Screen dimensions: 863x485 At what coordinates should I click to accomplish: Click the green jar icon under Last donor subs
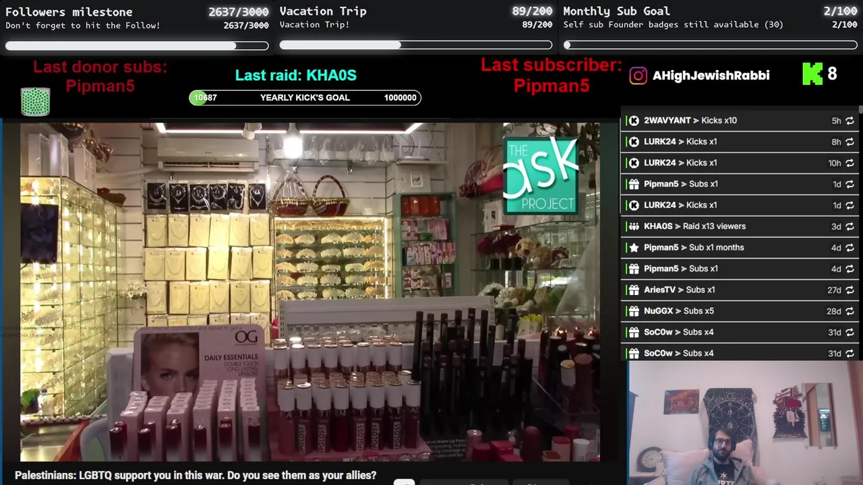(35, 102)
